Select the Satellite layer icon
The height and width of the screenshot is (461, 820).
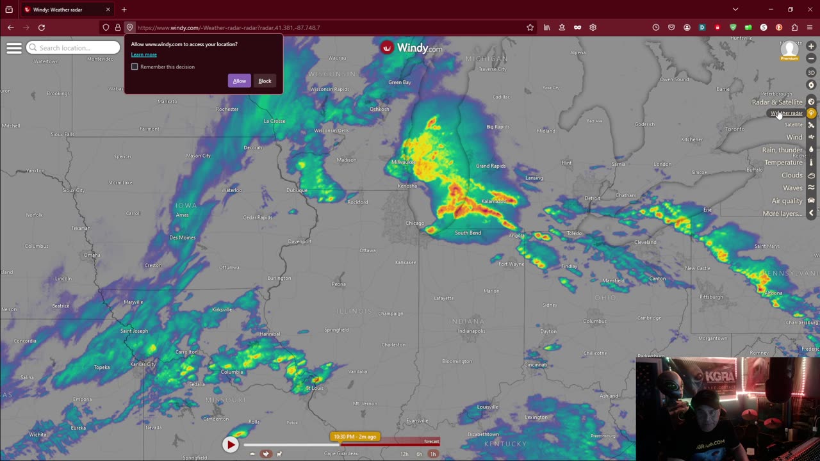[811, 125]
